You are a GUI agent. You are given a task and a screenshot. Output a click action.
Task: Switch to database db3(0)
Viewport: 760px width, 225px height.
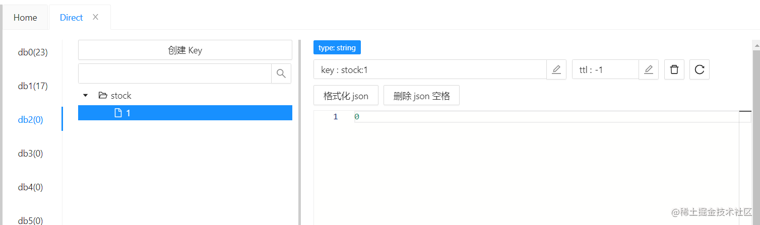(31, 154)
